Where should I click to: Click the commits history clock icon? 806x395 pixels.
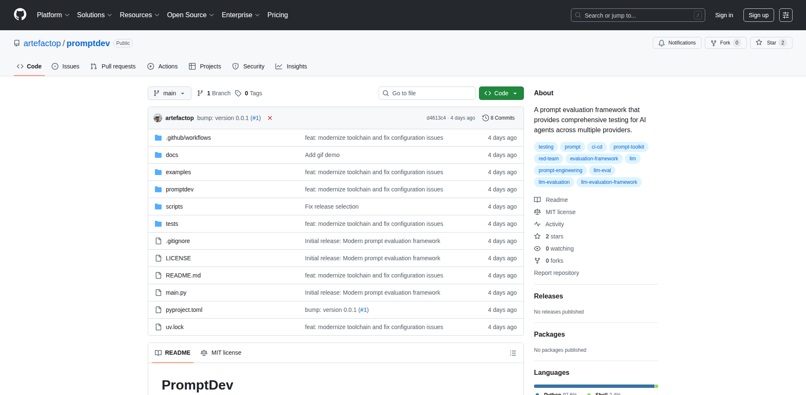pos(485,118)
